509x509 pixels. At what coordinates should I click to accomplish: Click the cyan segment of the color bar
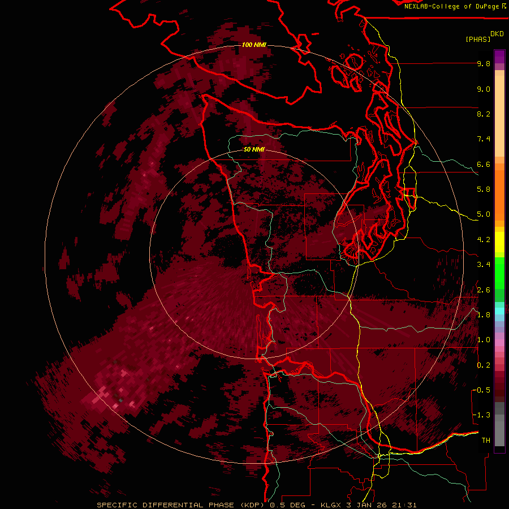[x=499, y=311]
